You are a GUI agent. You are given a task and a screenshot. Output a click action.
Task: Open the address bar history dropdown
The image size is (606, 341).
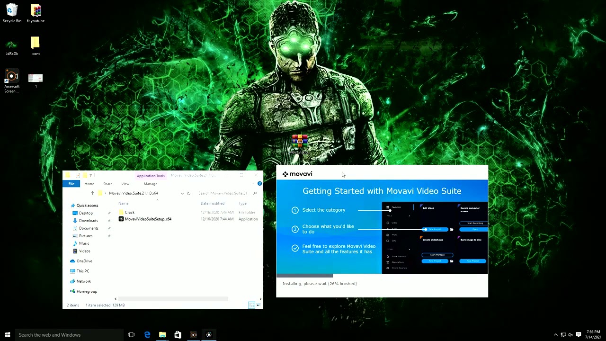[x=182, y=193]
